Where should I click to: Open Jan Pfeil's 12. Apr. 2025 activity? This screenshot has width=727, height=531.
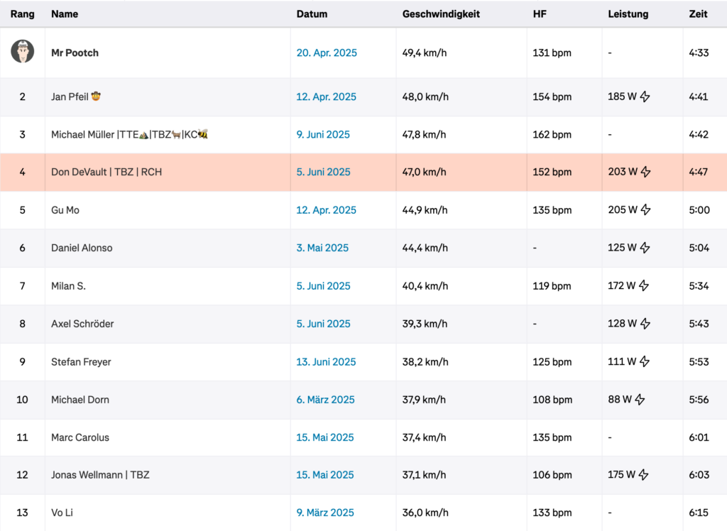pyautogui.click(x=327, y=97)
